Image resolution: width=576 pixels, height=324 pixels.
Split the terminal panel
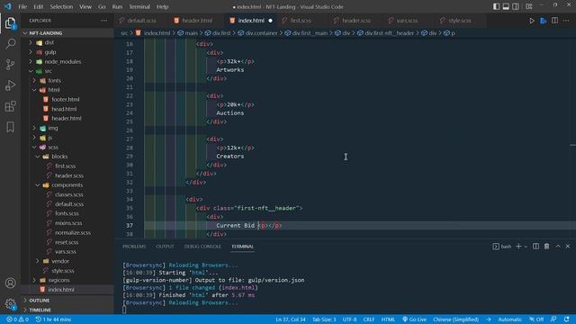[x=536, y=246]
